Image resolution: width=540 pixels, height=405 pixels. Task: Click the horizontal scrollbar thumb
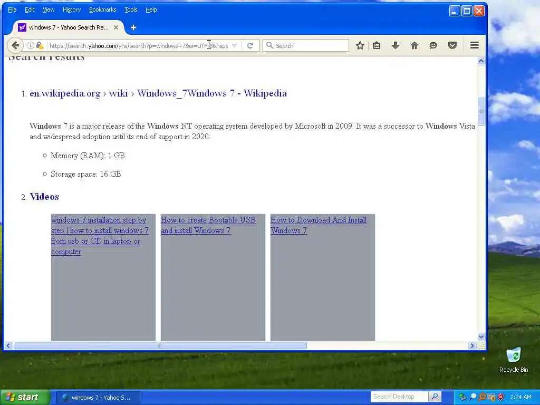click(x=160, y=345)
